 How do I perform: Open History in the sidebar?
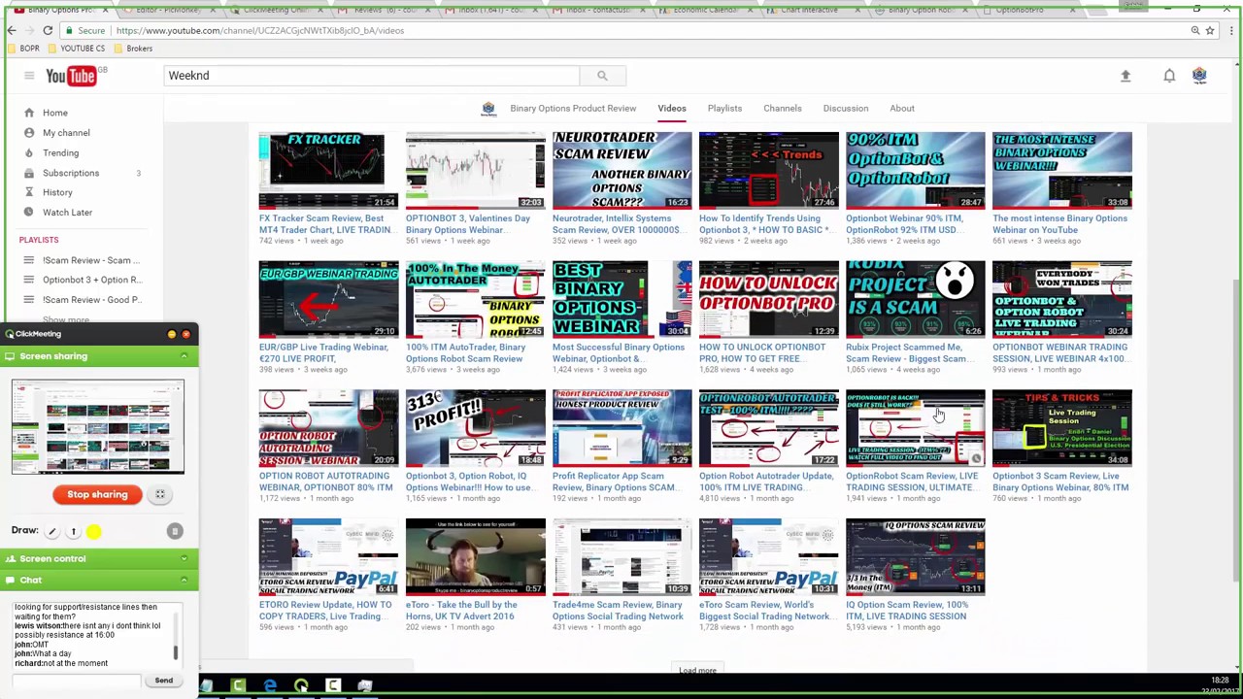click(x=57, y=192)
